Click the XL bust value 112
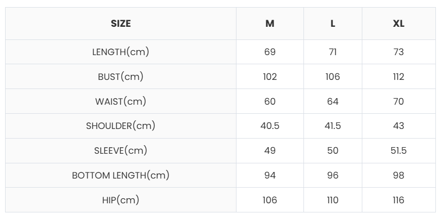Image resolution: width=442 pixels, height=219 pixels. coord(398,77)
